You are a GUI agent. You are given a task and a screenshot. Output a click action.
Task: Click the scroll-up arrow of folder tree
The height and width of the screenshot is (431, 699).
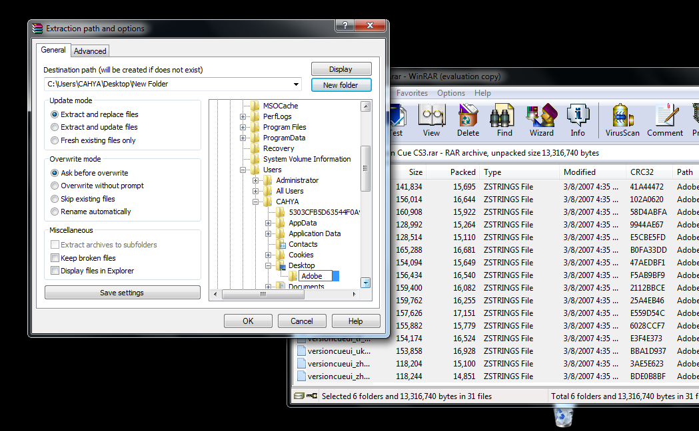click(x=366, y=106)
